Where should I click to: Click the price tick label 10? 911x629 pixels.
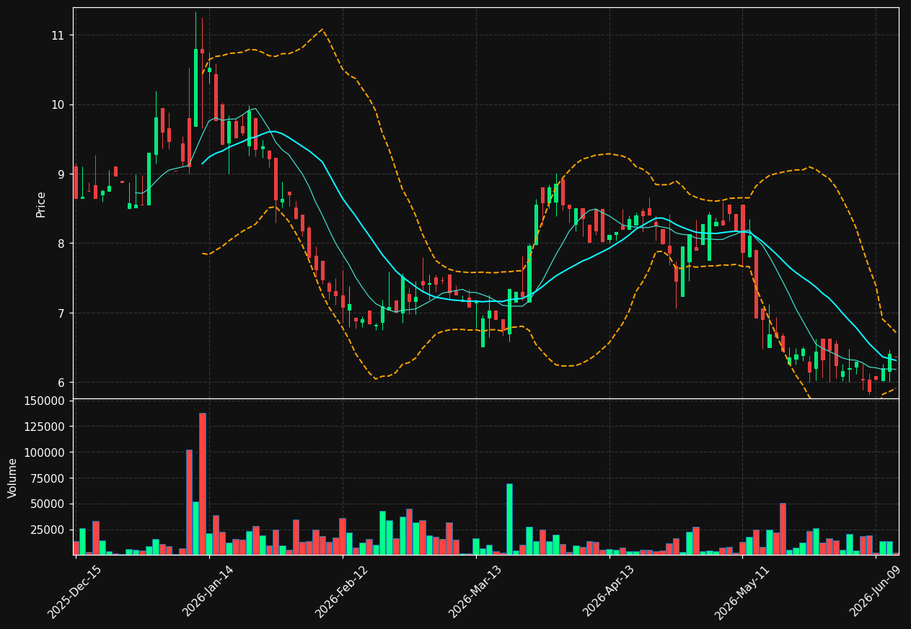click(58, 105)
